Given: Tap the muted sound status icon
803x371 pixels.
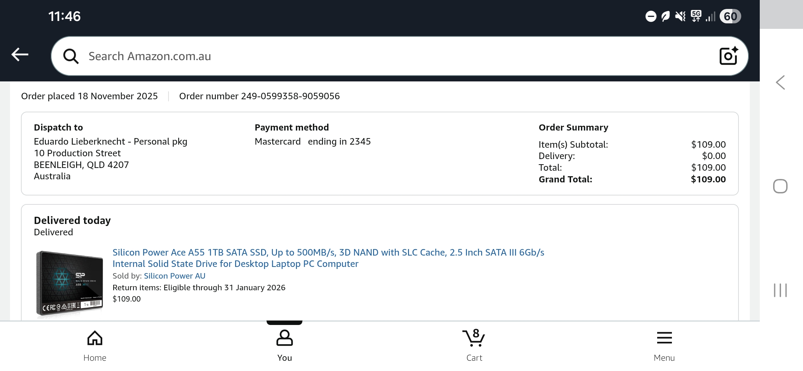Looking at the screenshot, I should pos(680,16).
